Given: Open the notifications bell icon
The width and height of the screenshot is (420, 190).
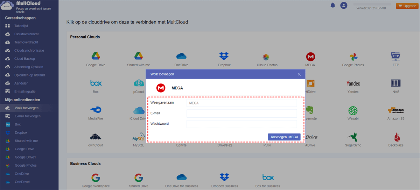Looking at the screenshot, I should pos(332,5).
